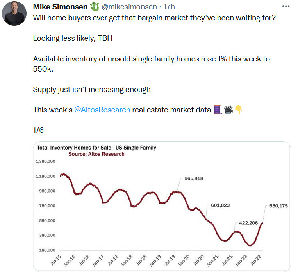This screenshot has width=298, height=274.
Task: Click the Source: Altos Research caption
Action: tap(96, 154)
